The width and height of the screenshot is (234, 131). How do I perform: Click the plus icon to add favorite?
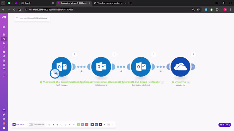[x=104, y=125]
